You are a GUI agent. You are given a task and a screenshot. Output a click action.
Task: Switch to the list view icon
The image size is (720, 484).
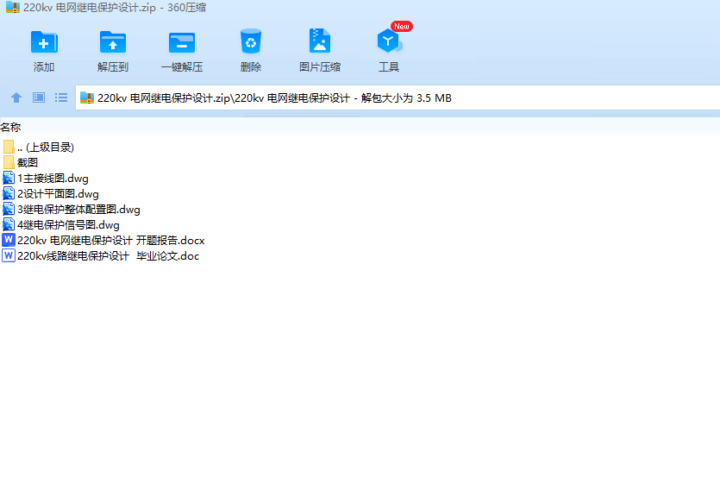coord(61,97)
